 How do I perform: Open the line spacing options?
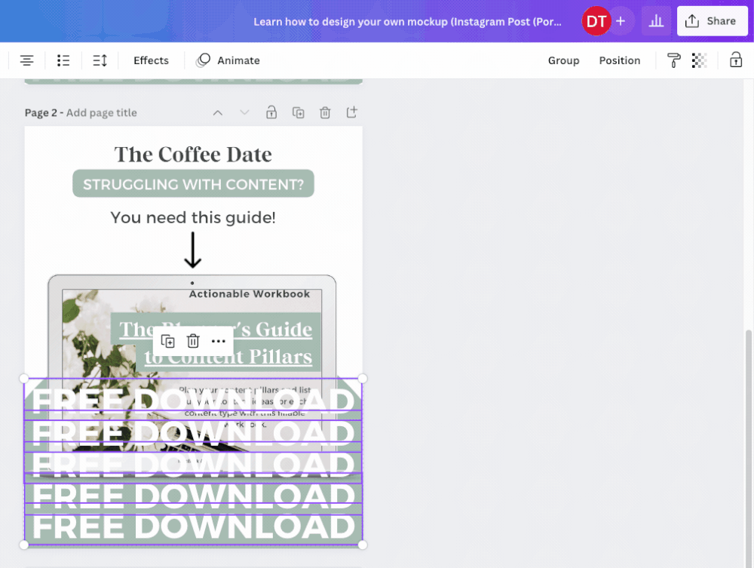point(100,60)
